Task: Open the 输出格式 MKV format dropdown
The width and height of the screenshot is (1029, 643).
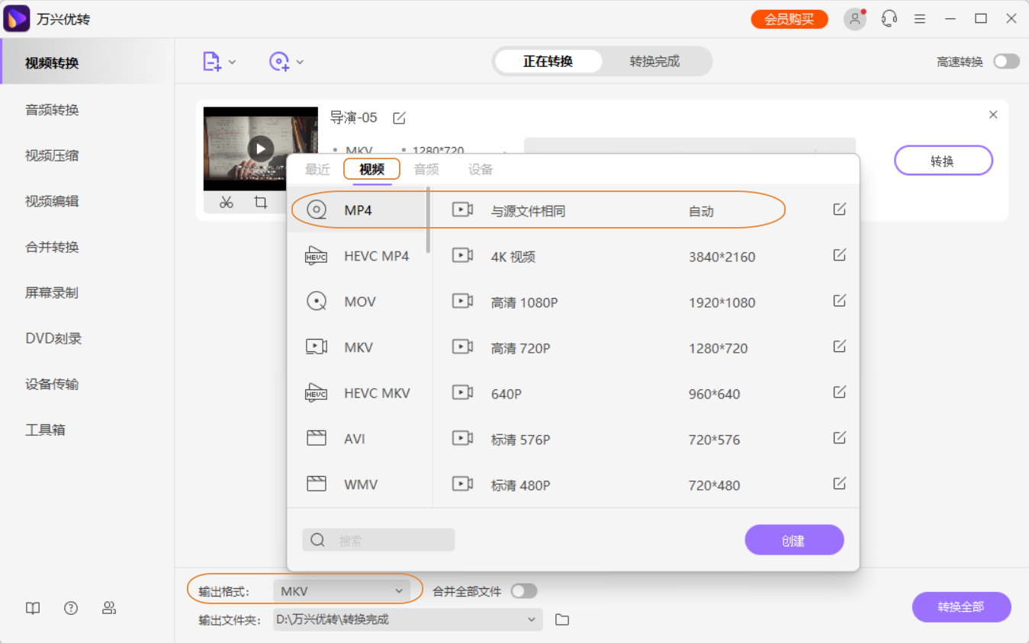Action: pos(342,589)
